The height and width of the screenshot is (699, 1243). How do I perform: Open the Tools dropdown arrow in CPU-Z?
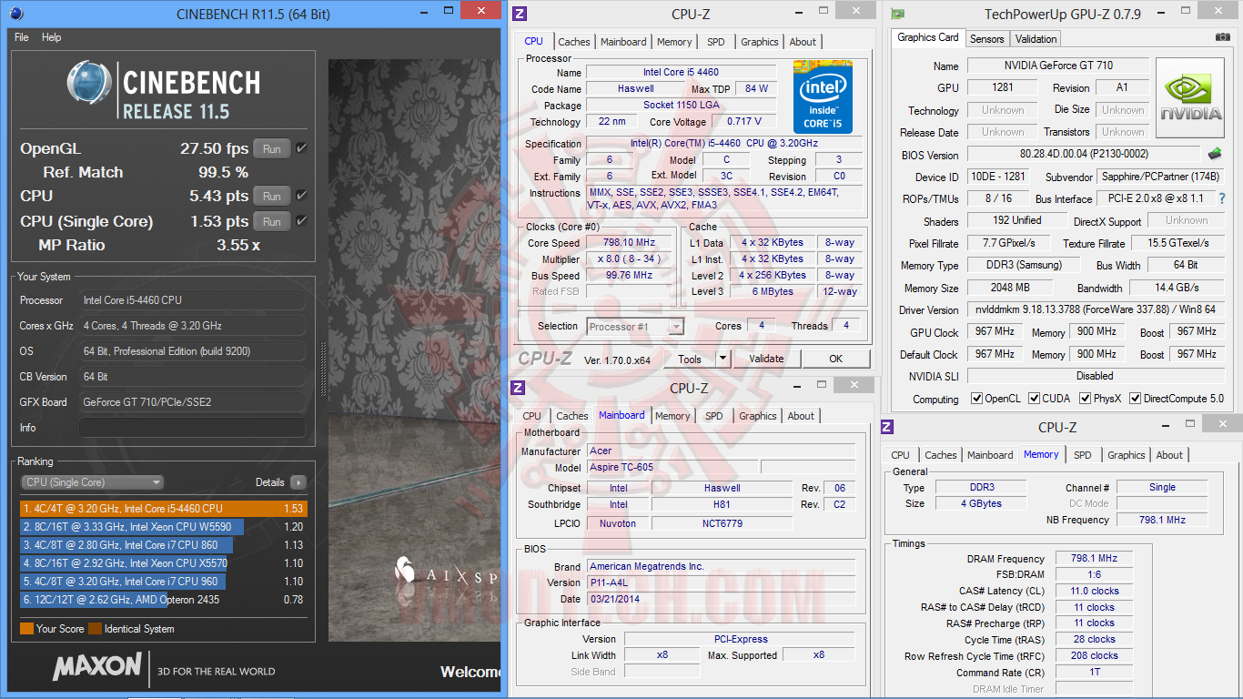723,359
